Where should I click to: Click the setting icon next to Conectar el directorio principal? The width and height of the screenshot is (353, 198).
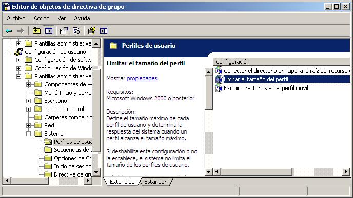[x=219, y=71]
